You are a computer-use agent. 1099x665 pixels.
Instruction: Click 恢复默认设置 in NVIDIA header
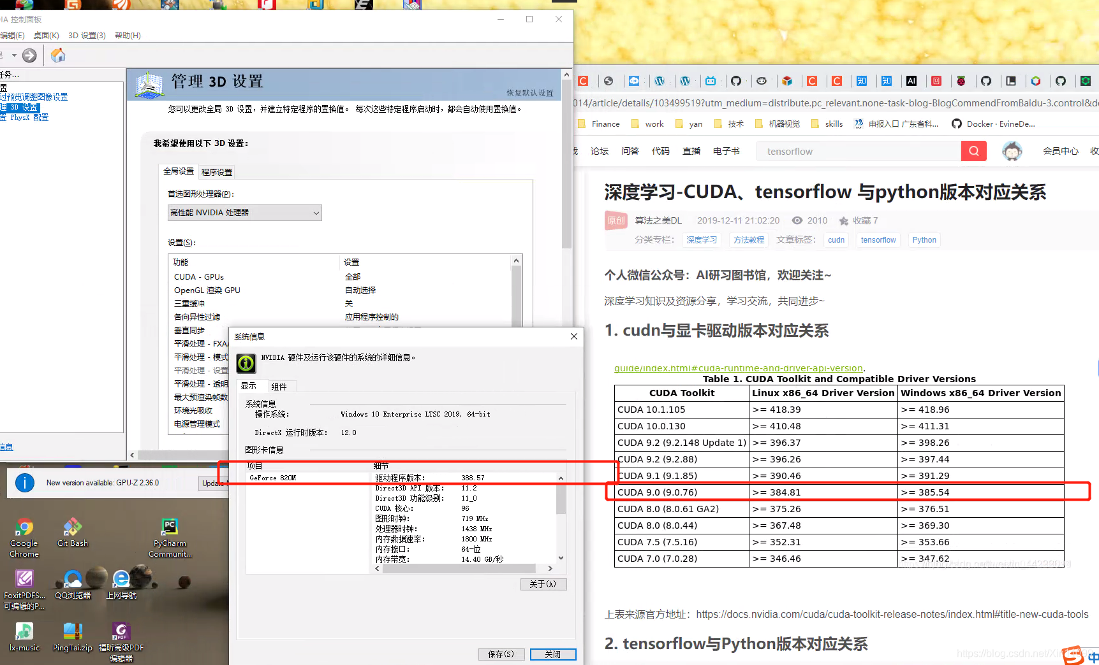(530, 93)
